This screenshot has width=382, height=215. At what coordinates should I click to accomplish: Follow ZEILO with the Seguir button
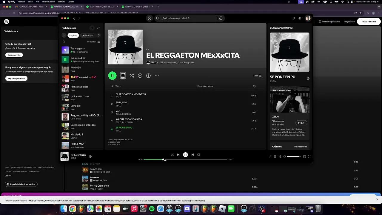coord(301,123)
